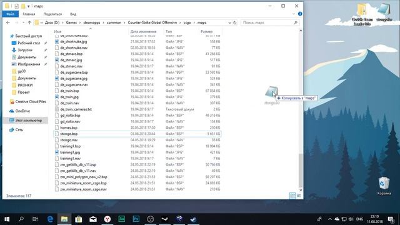Open taskbar search magnifier

[21, 219]
